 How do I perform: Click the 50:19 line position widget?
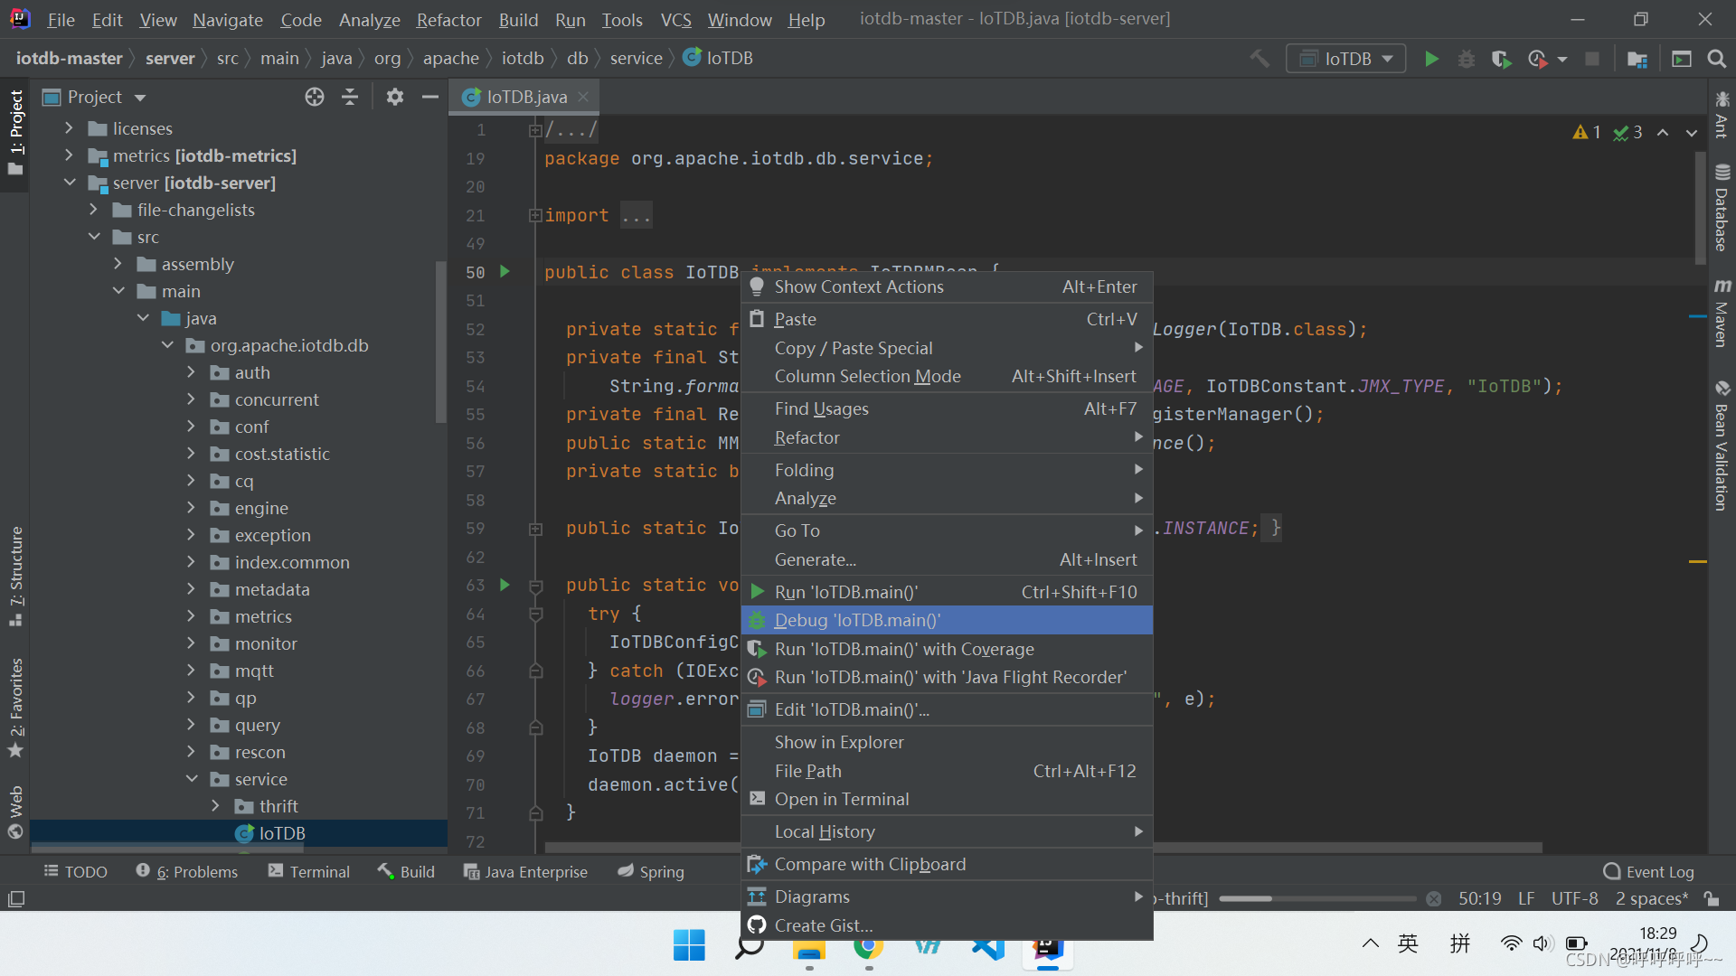[1479, 898]
